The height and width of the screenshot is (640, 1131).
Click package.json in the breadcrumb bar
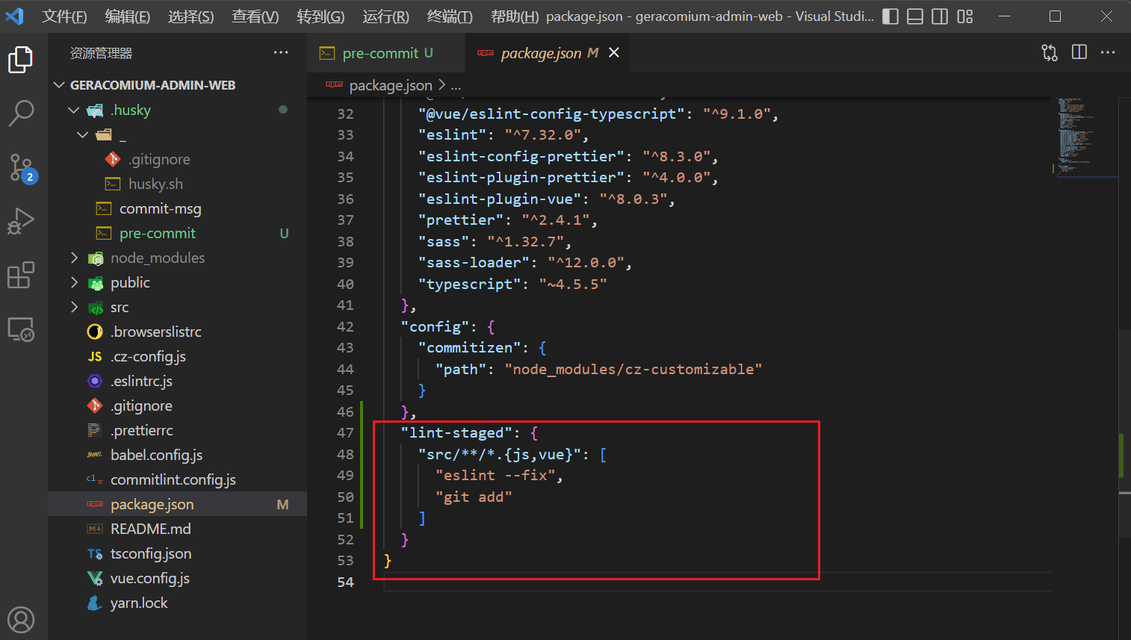[x=391, y=85]
